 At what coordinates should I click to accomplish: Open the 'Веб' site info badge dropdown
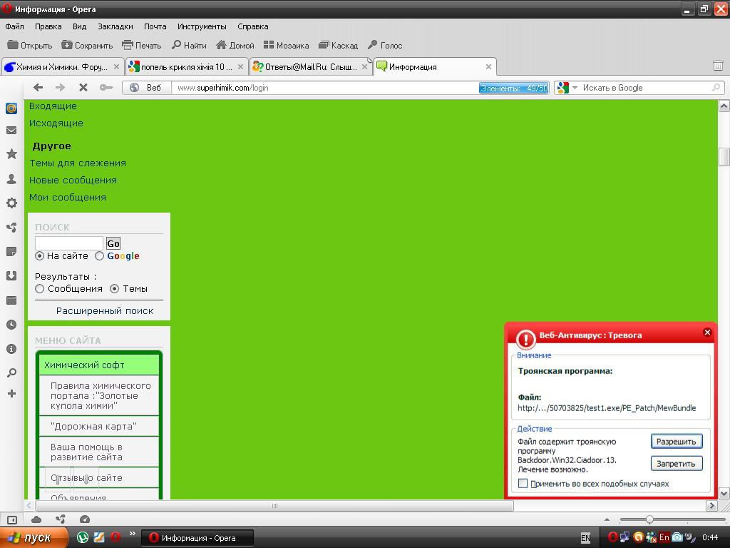[x=147, y=88]
